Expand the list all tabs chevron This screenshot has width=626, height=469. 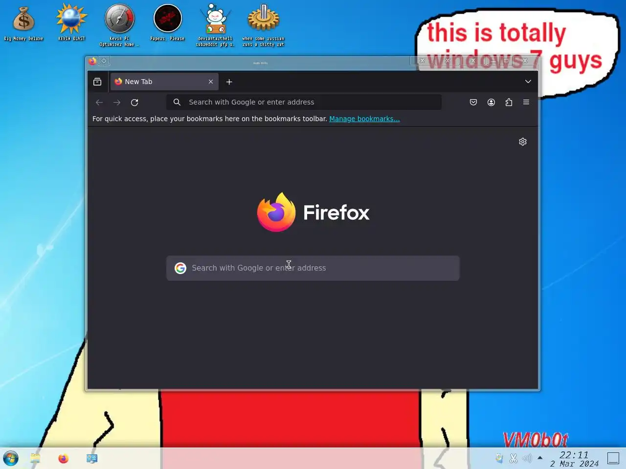pyautogui.click(x=528, y=82)
